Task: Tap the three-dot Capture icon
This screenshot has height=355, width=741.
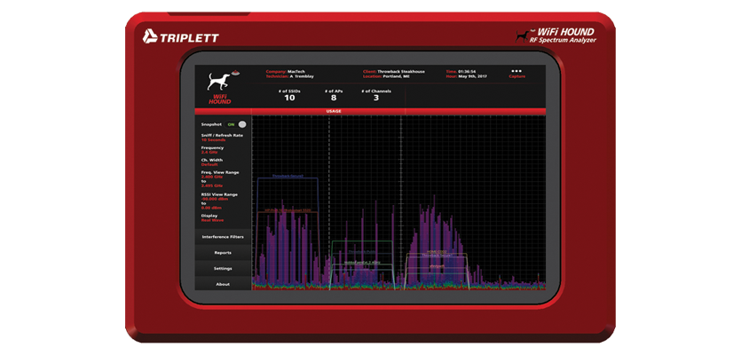Action: click(516, 71)
